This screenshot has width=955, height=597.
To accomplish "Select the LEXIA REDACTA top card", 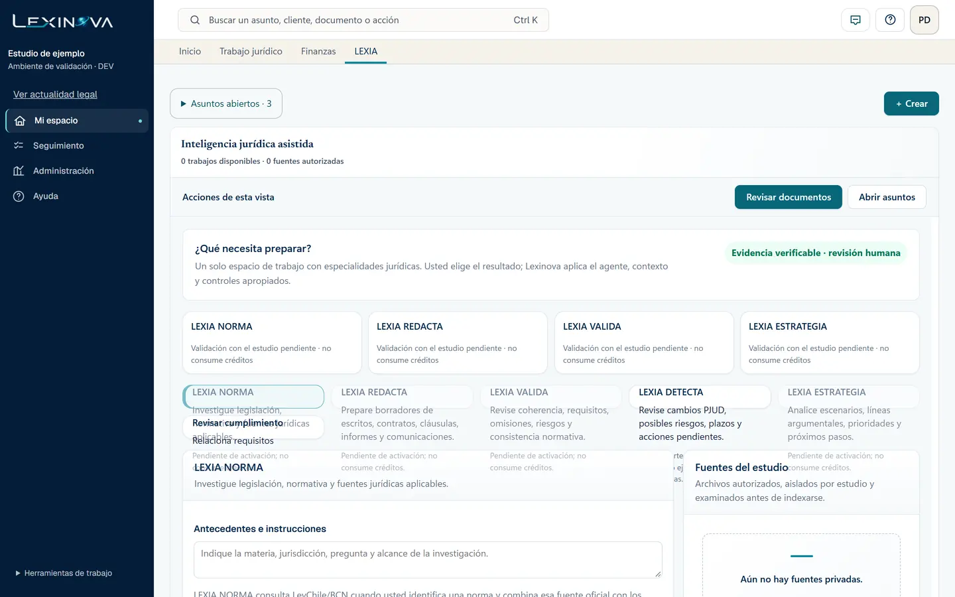I will coord(458,343).
